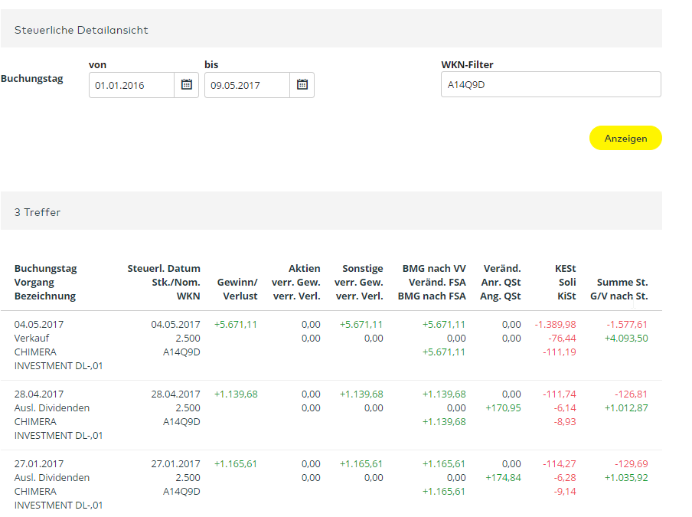The height and width of the screenshot is (517, 692).
Task: Open the calendar picker for the "bis" date
Action: pos(302,85)
